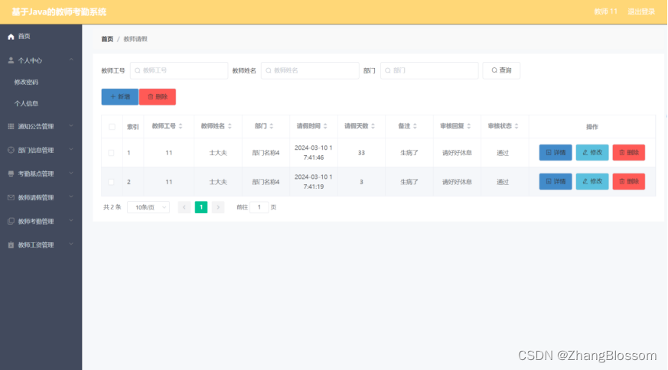Click 退出登录 in the header

(641, 11)
